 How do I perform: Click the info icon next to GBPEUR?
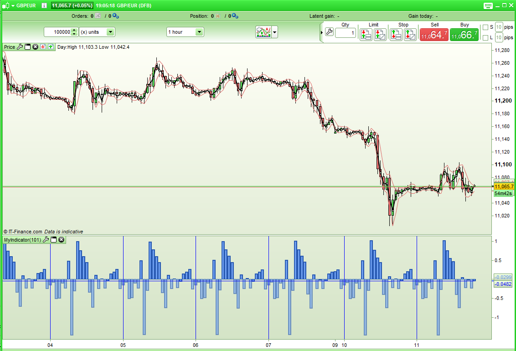pyautogui.click(x=43, y=5)
